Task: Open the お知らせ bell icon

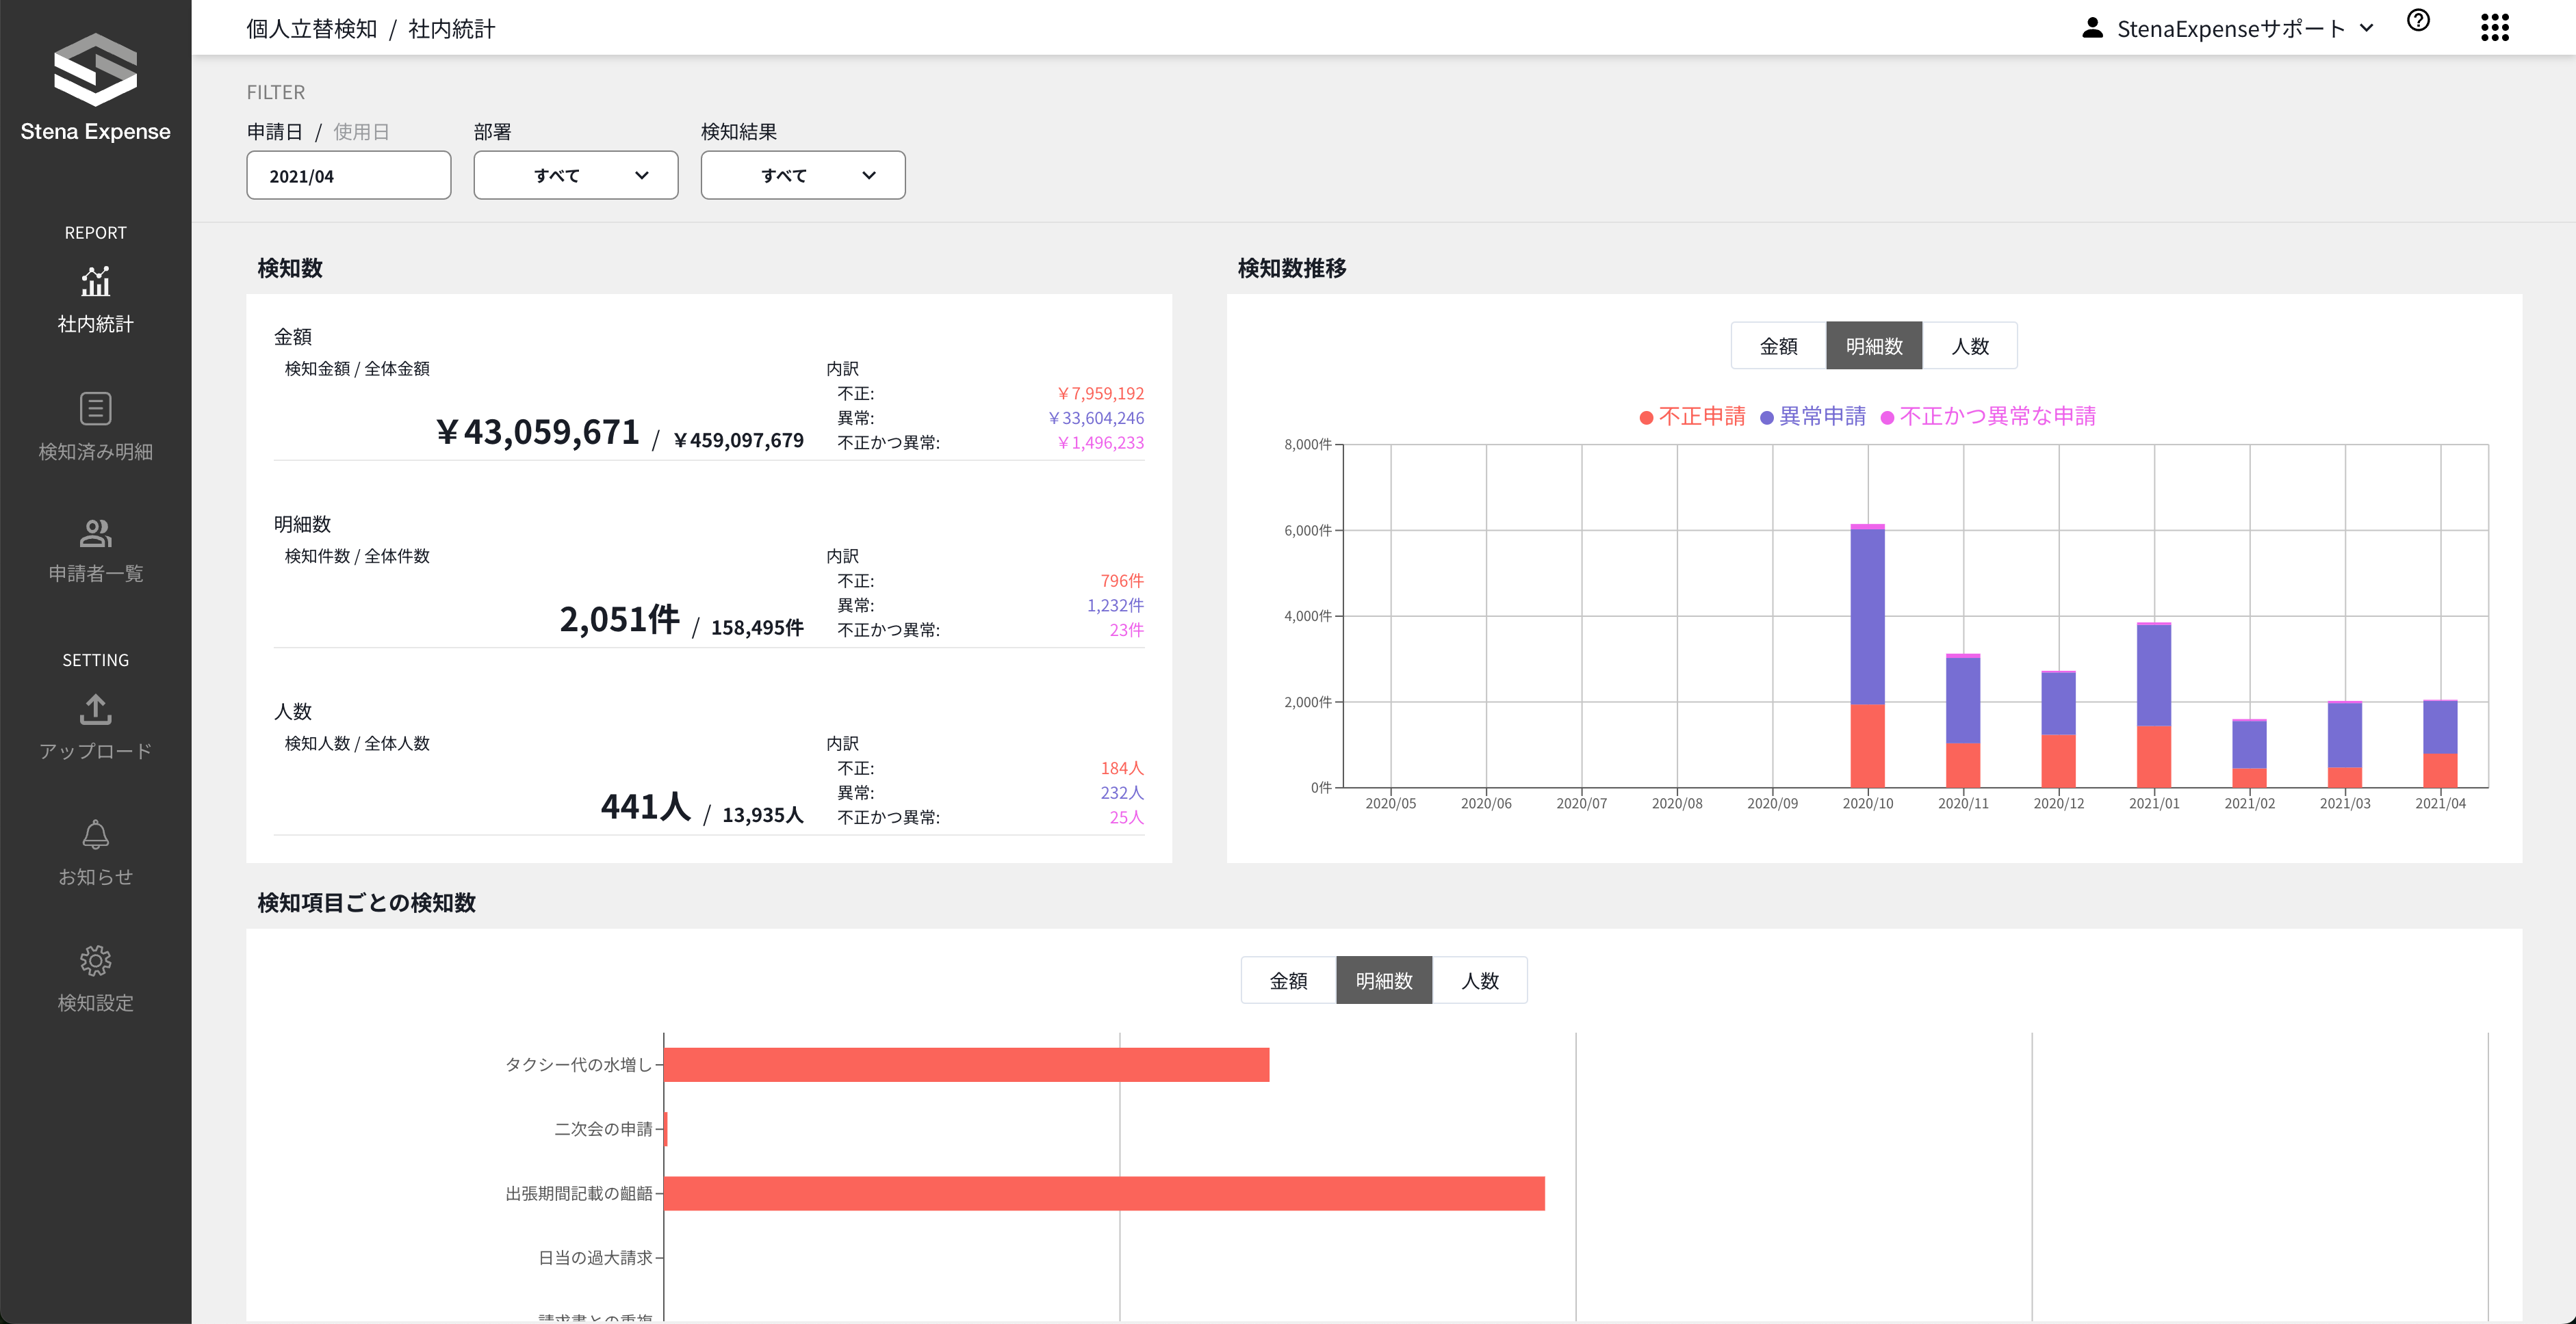Action: click(x=95, y=834)
